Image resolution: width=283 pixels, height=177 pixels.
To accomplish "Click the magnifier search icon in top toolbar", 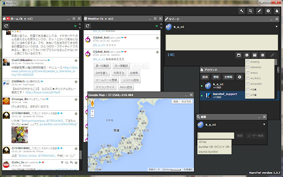I will (251, 11).
